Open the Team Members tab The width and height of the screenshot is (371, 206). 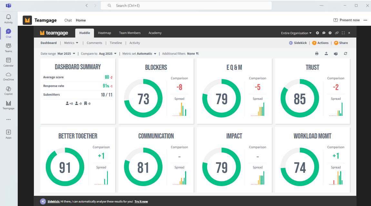point(130,33)
